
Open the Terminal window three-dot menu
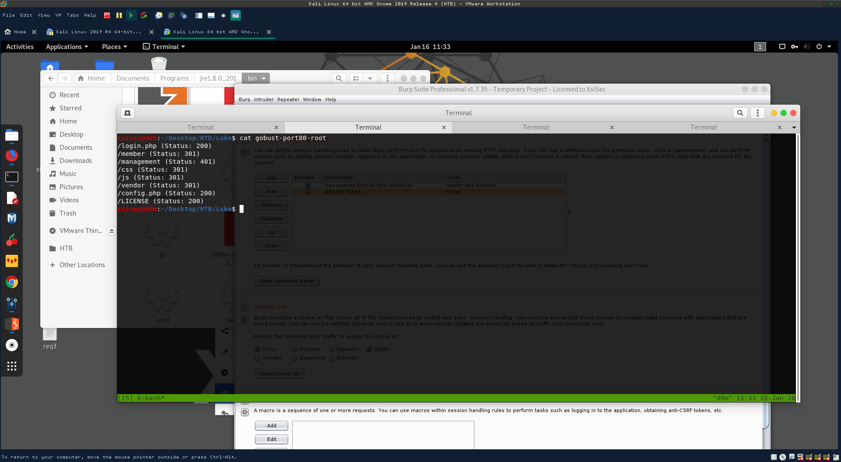coord(758,113)
